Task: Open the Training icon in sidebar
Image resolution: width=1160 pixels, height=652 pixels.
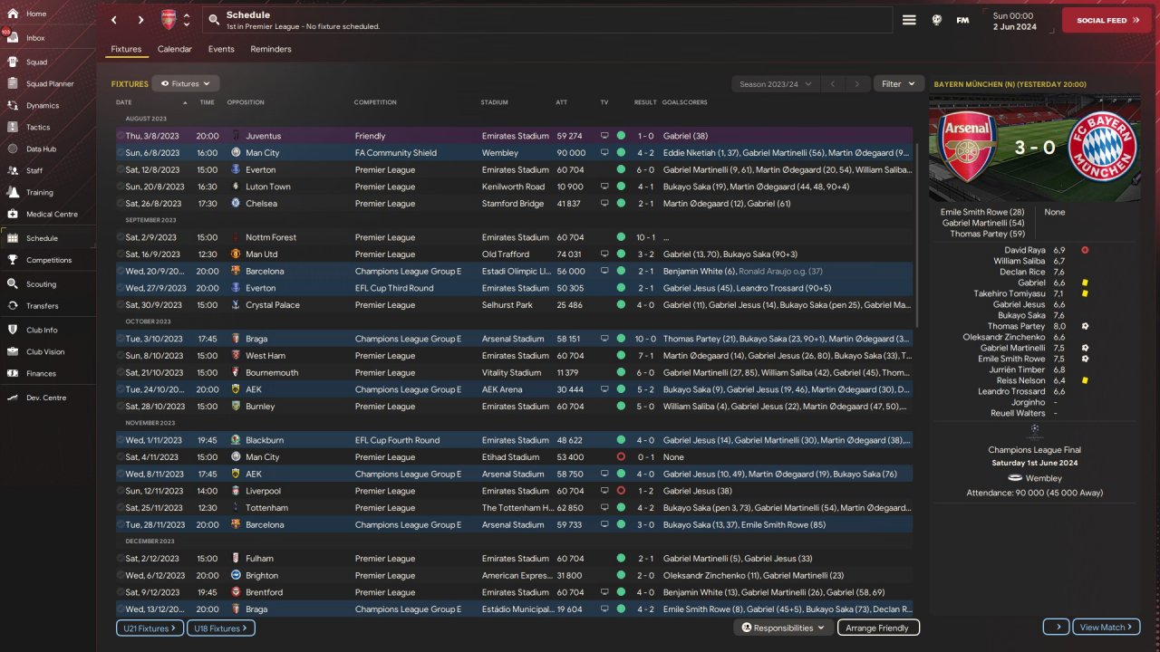Action: point(13,192)
